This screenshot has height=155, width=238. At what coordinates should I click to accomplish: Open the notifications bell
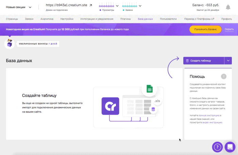pyautogui.click(x=228, y=7)
